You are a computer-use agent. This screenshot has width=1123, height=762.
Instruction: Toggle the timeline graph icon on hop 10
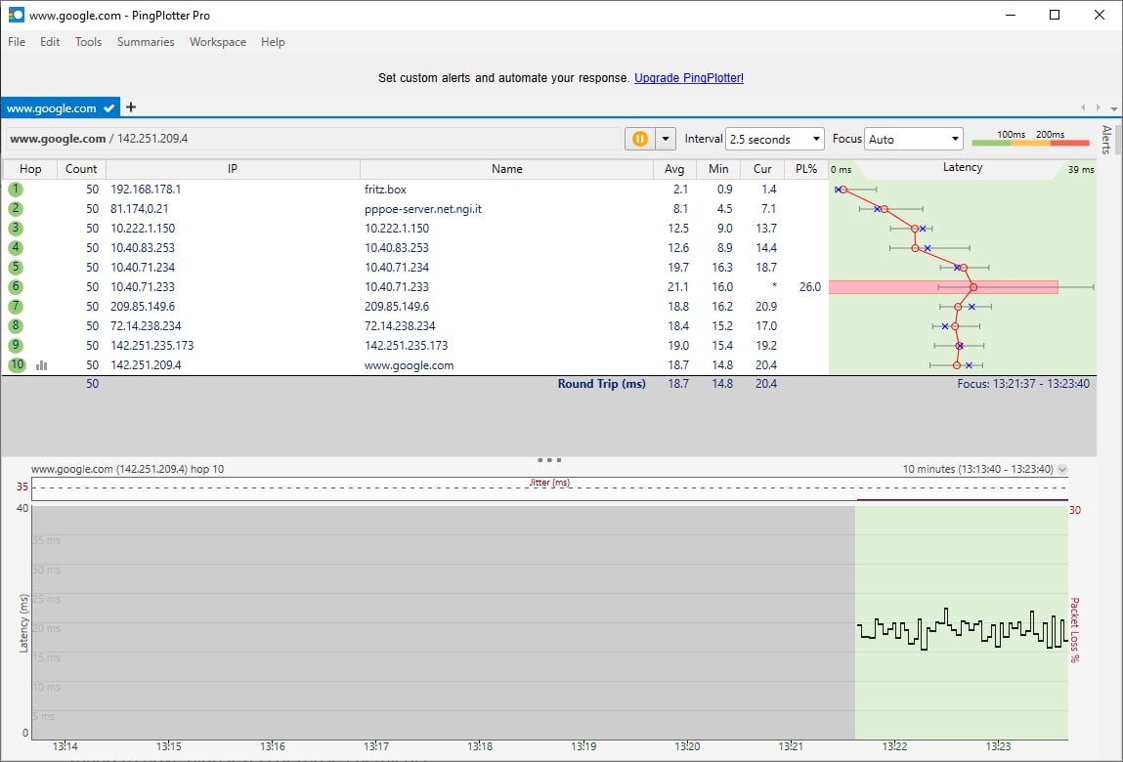[x=42, y=365]
